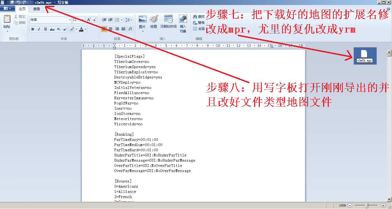Image resolution: width=392 pixels, height=209 pixels.
Task: Toggle Underline formatting
Action: pyautogui.click(x=45, y=29)
